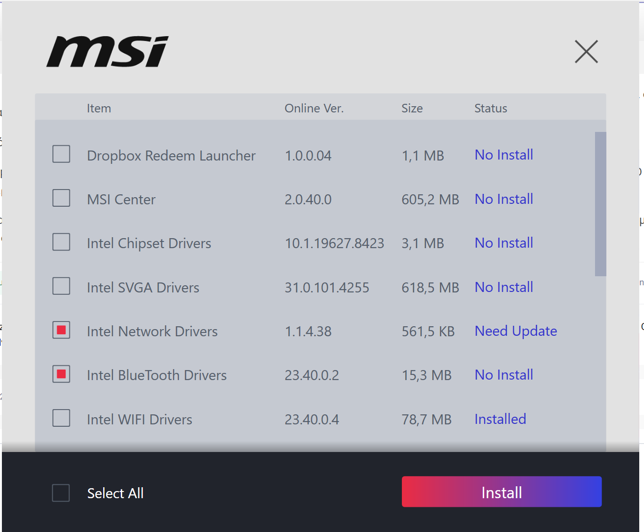Click version 23.40.0.4 value
The image size is (644, 532).
tap(312, 420)
